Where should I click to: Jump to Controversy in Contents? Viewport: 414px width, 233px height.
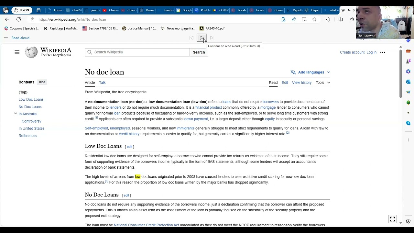coord(31,121)
